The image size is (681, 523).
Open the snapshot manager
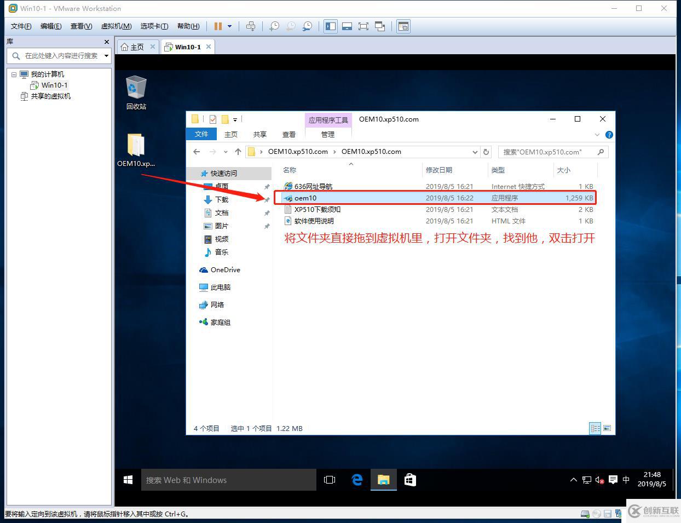coord(307,26)
